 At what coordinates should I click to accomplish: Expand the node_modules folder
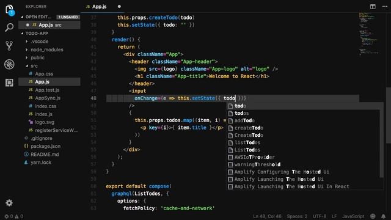click(49, 50)
